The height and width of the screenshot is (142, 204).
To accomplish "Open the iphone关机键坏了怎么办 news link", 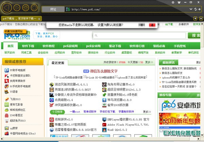I will click(x=176, y=78).
